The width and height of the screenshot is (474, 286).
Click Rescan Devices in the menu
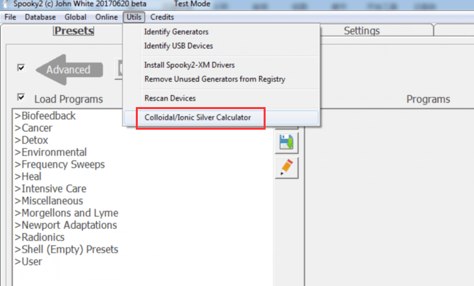point(169,98)
